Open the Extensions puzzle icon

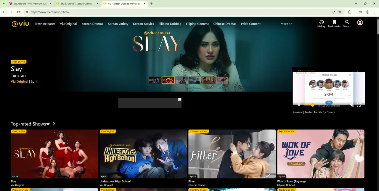coord(350,12)
